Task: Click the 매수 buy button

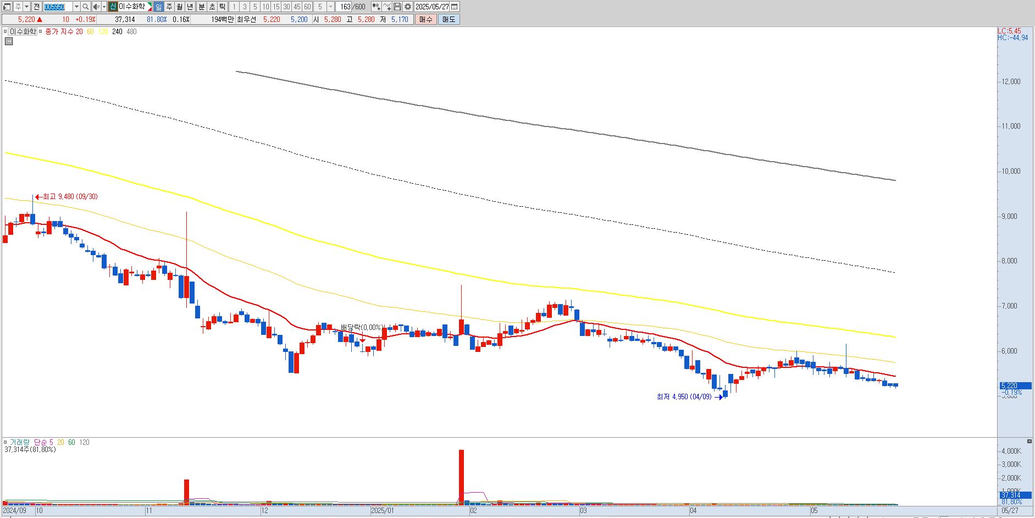Action: coord(425,19)
